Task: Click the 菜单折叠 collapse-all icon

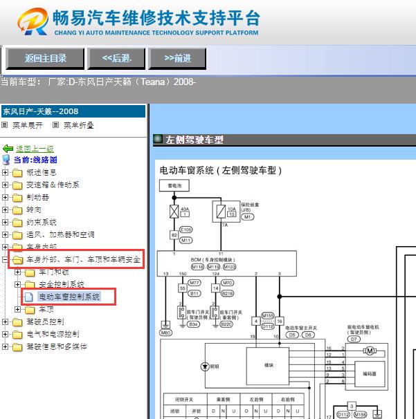Action: click(x=55, y=124)
